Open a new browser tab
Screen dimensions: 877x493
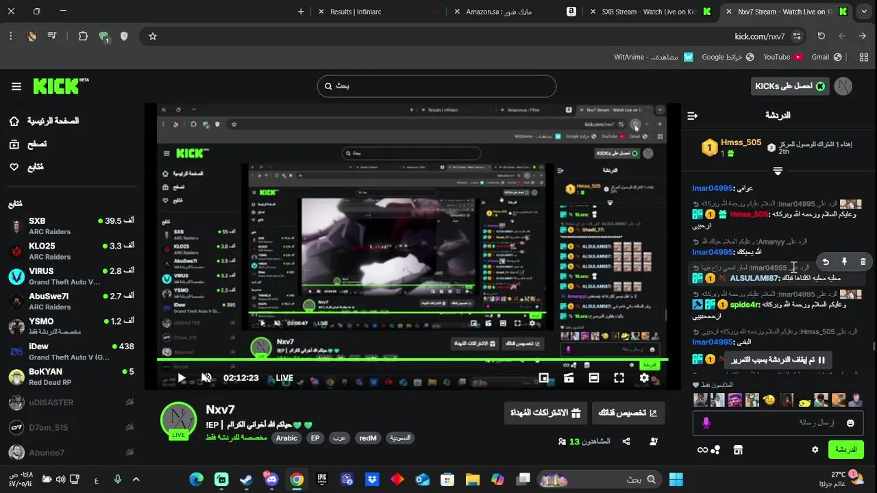pyautogui.click(x=301, y=12)
